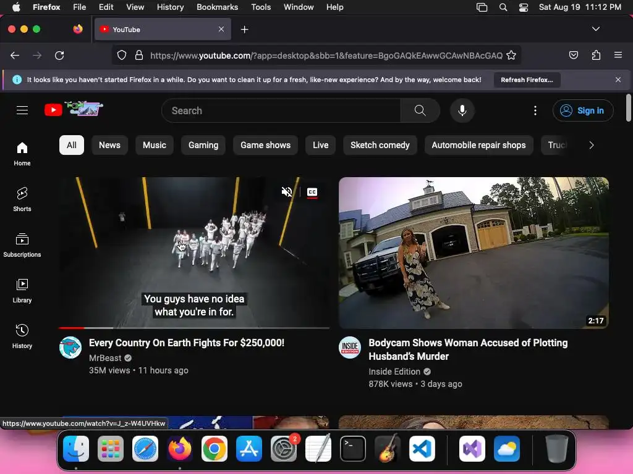Select the News filter chip
Viewport: 633px width, 474px height.
click(x=109, y=145)
